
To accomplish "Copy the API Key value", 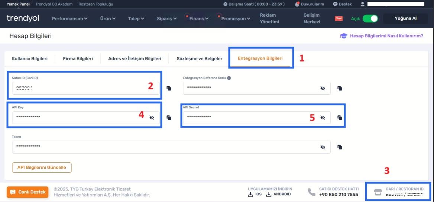I will point(169,118).
